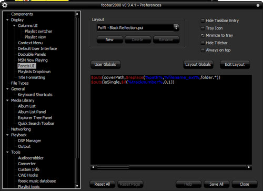
Task: Click the horizontal scrollbar thumb in editor
Action: click(x=113, y=167)
